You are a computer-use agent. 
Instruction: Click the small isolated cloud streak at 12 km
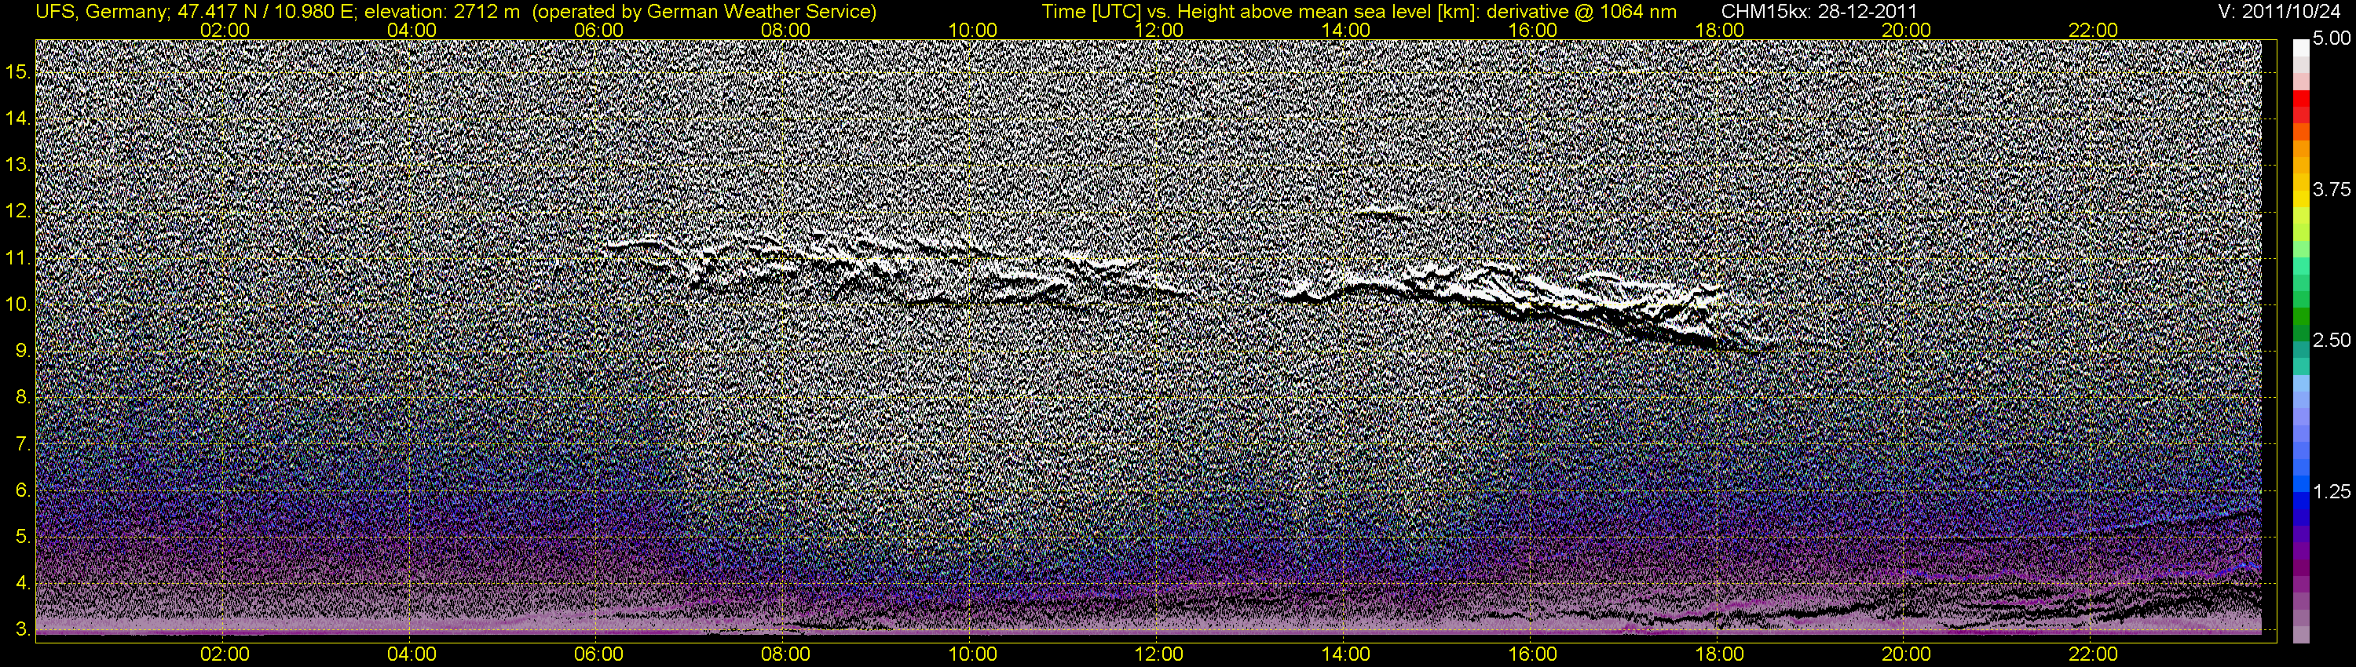point(1381,213)
